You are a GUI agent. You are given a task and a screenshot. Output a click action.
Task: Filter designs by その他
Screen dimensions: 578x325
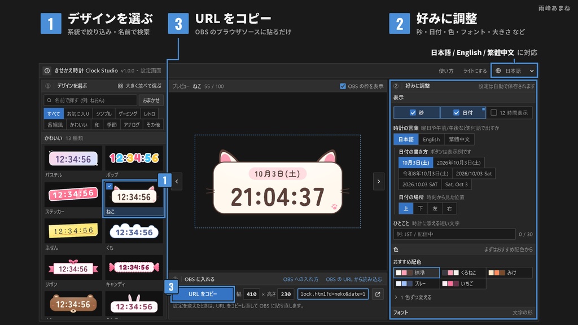pyautogui.click(x=153, y=125)
